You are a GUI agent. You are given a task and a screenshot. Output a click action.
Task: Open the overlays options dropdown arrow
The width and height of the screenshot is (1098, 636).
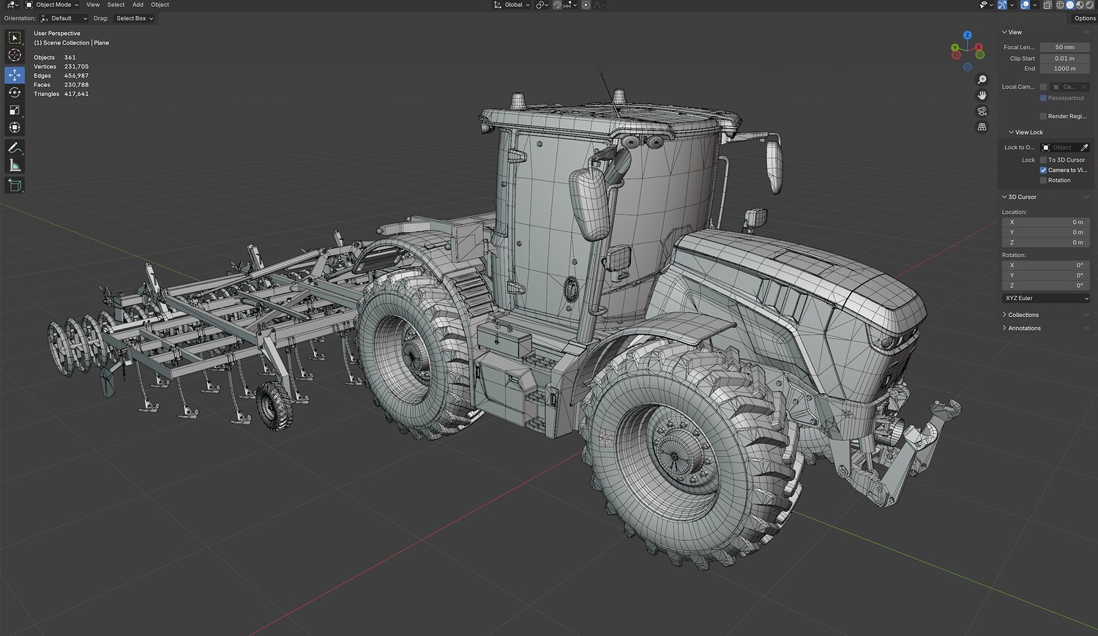click(x=1034, y=5)
